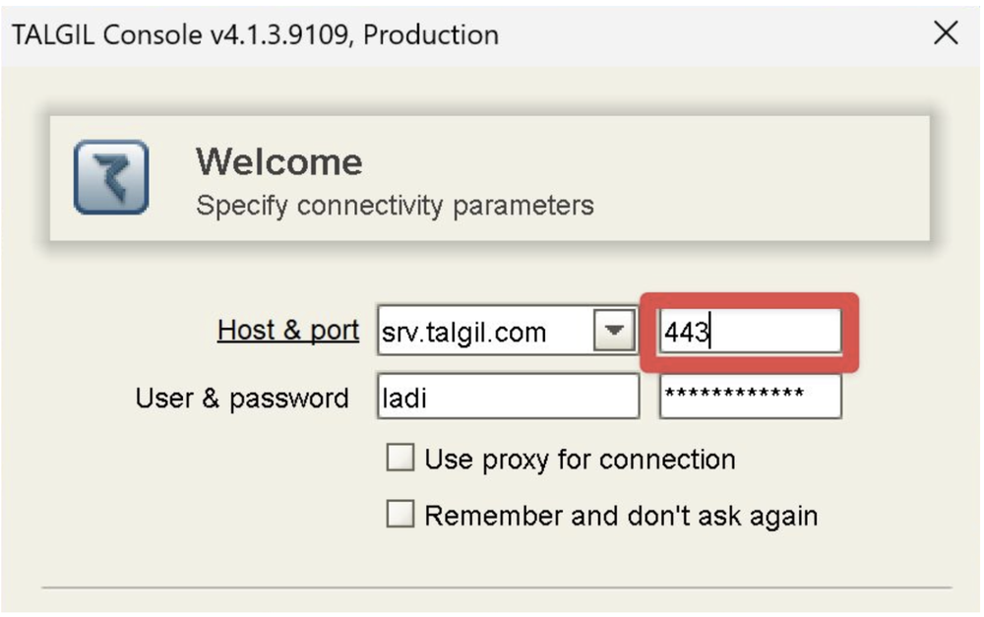Image resolution: width=984 pixels, height=617 pixels.
Task: Enable Use proxy for connection checkbox
Action: click(x=400, y=458)
